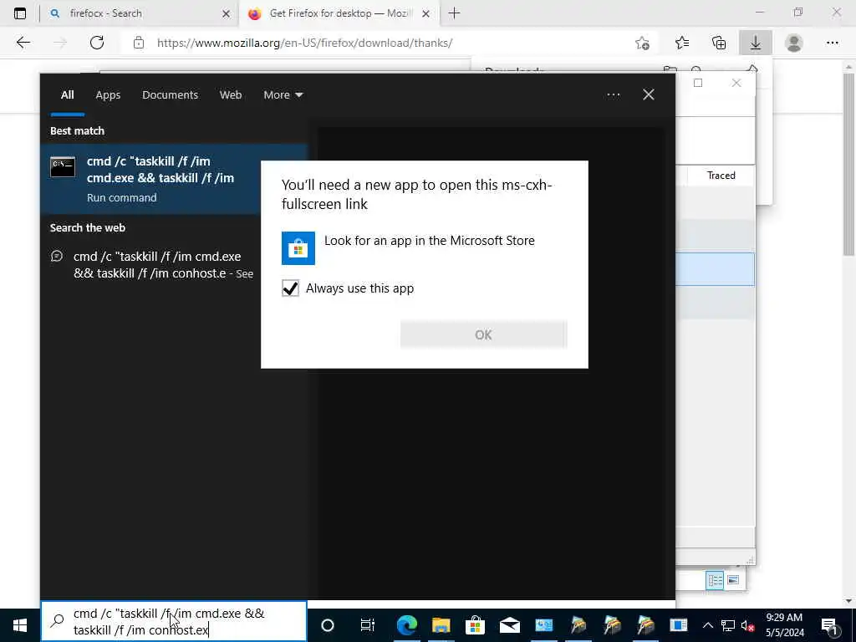The image size is (856, 642).
Task: Switch to the 'Get Firefox for desktop' tab
Action: 339,13
